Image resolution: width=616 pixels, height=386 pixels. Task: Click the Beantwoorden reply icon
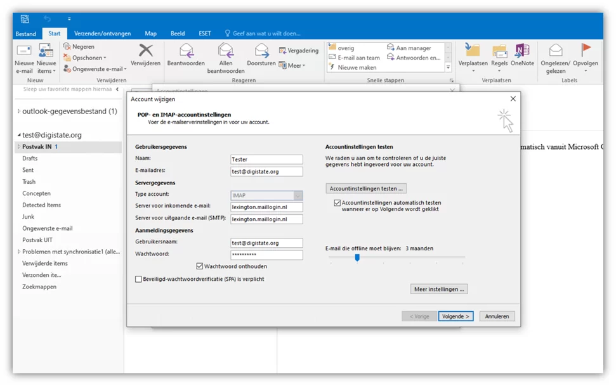click(187, 51)
